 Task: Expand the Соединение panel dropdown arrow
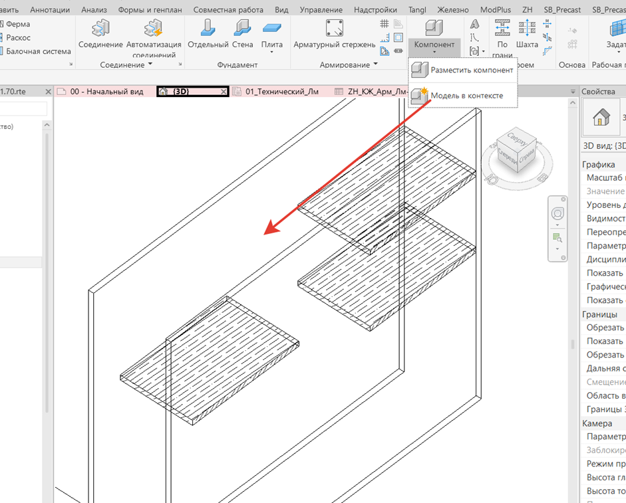pos(150,64)
